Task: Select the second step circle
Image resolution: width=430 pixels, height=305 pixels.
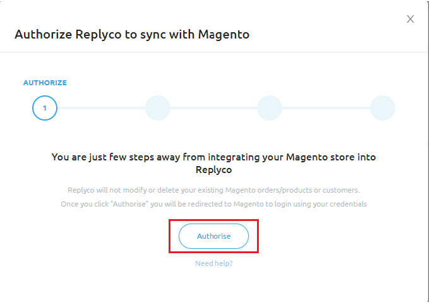Action: (157, 108)
